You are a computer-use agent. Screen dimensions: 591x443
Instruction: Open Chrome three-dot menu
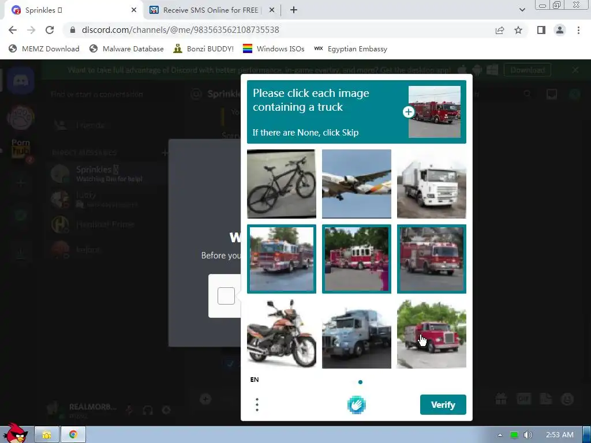point(578,30)
